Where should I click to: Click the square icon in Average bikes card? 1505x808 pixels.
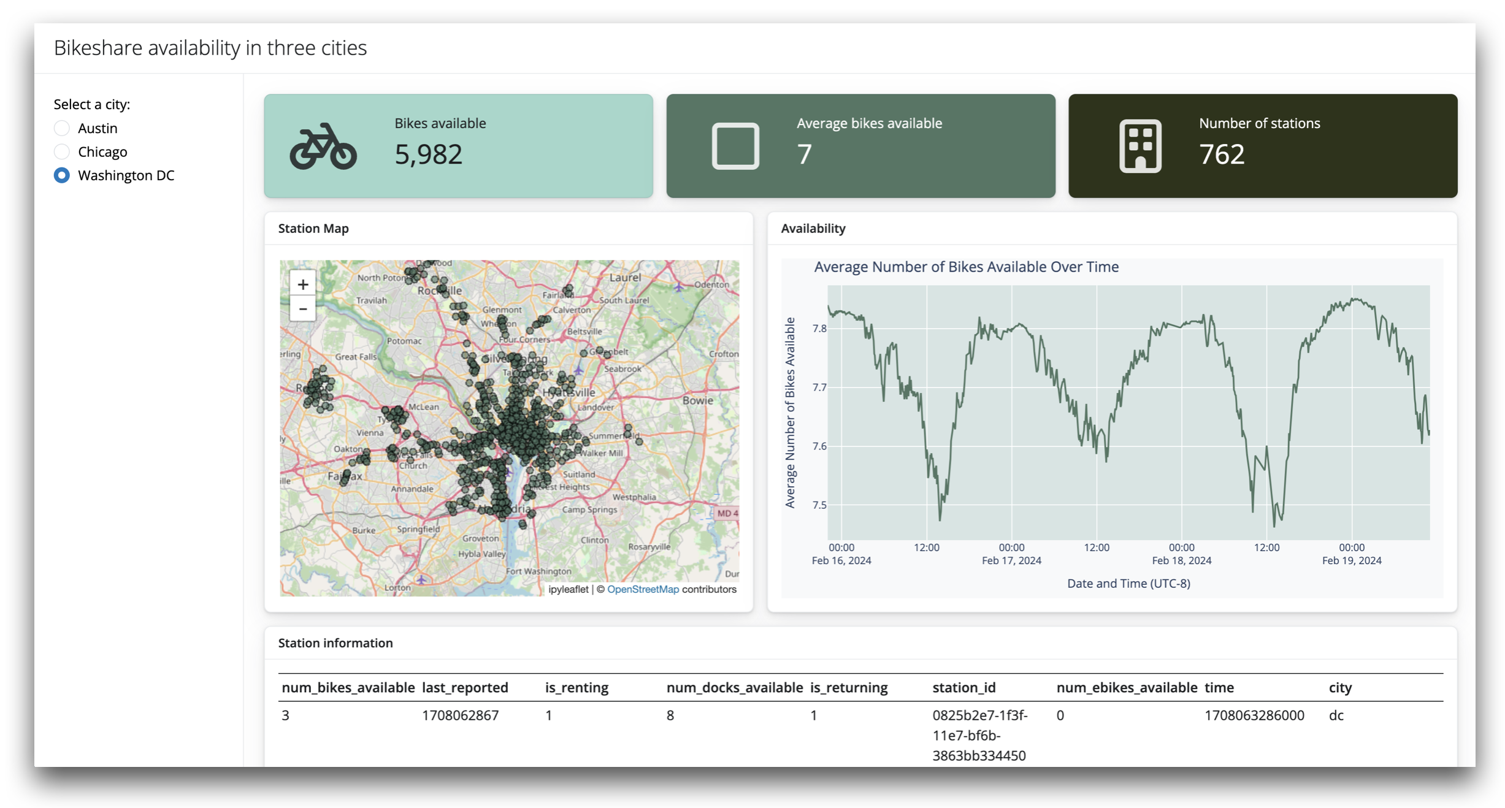click(x=735, y=147)
